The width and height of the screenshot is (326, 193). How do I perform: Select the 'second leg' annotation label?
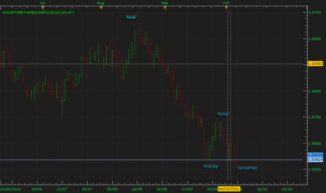coord(247,168)
